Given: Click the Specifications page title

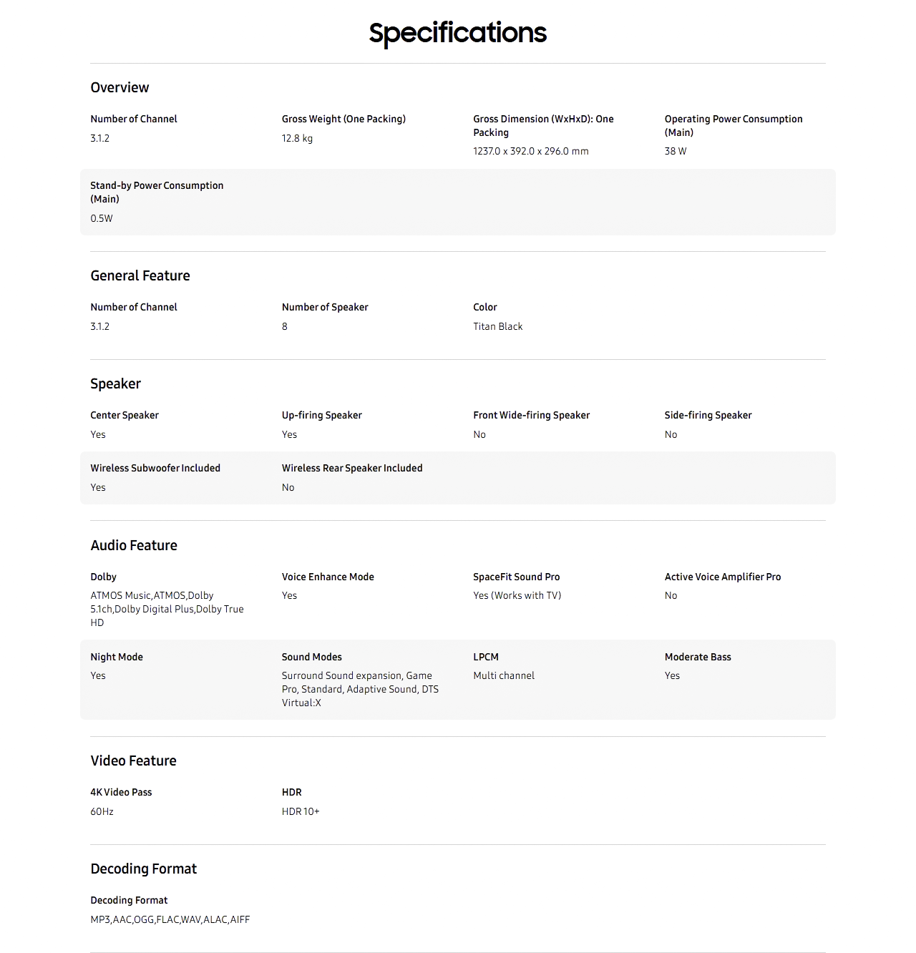Looking at the screenshot, I should pyautogui.click(x=457, y=33).
